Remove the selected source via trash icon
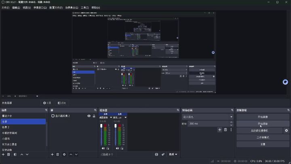The width and height of the screenshot is (291, 164). [58, 155]
